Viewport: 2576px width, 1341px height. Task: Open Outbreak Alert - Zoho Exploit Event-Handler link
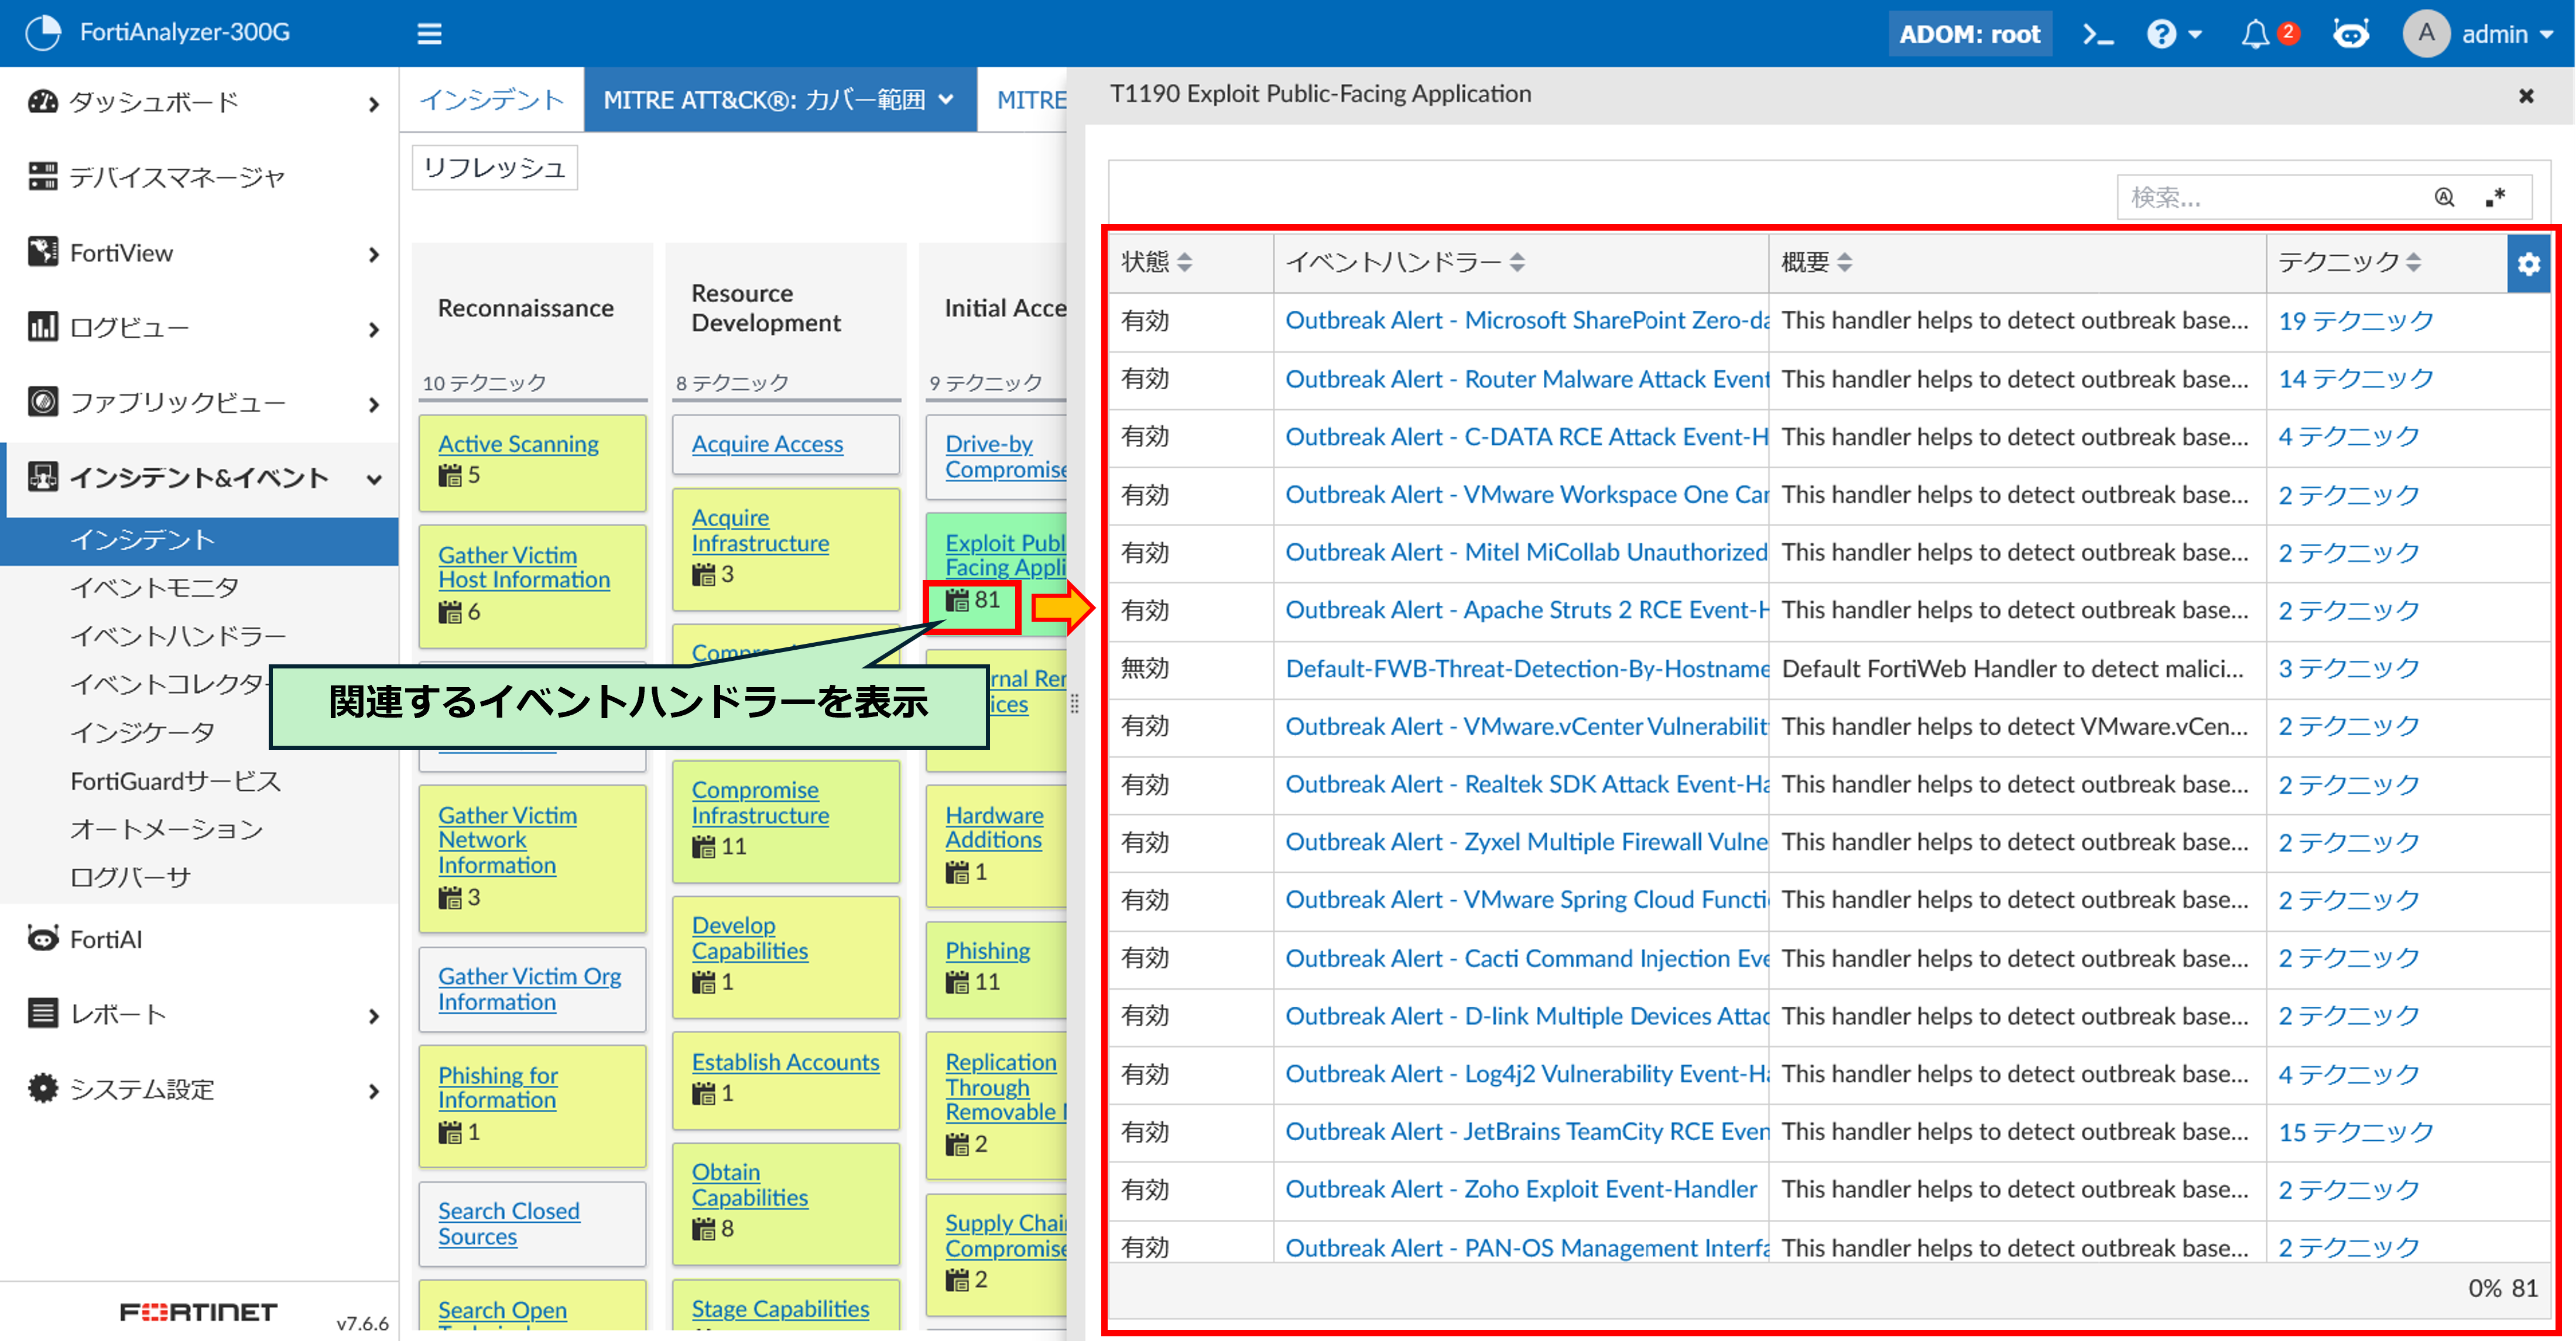click(x=1520, y=1189)
